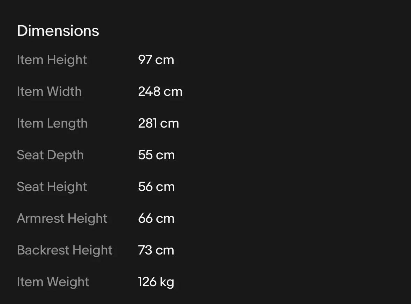The height and width of the screenshot is (304, 411).
Task: Click the Backrest Height label
Action: [x=64, y=250]
